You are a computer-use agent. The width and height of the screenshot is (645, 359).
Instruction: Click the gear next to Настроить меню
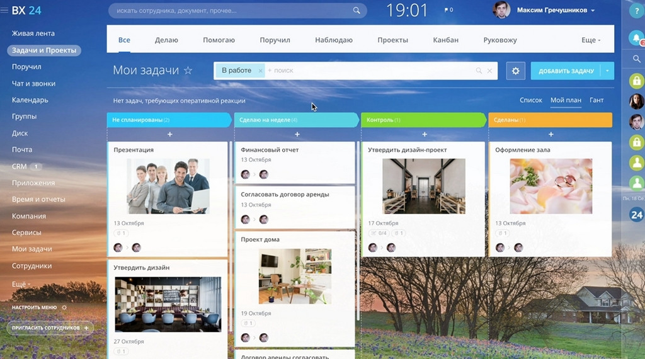64,307
